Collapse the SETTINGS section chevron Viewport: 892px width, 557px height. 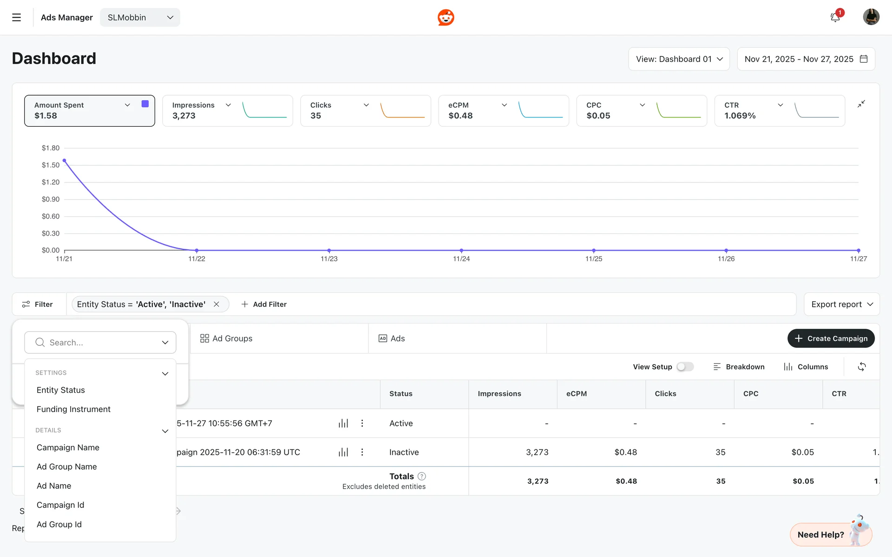click(165, 374)
